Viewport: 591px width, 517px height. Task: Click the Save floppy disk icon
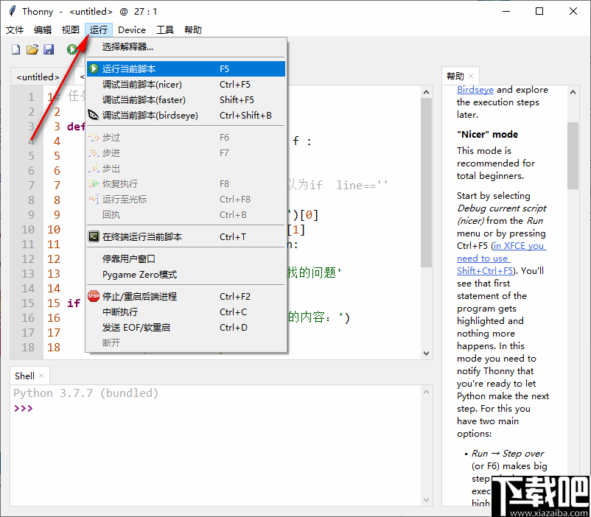click(49, 49)
